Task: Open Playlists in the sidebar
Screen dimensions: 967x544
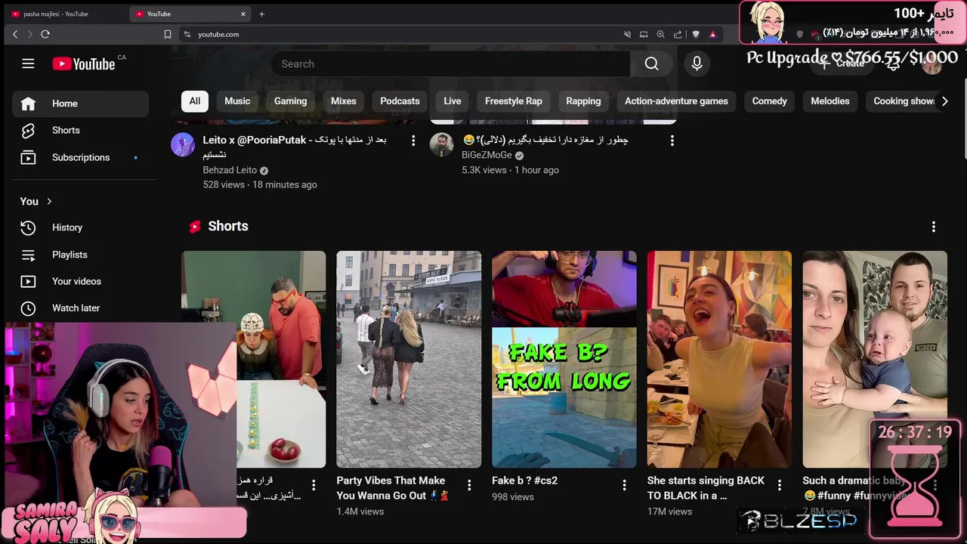Action: point(80,255)
